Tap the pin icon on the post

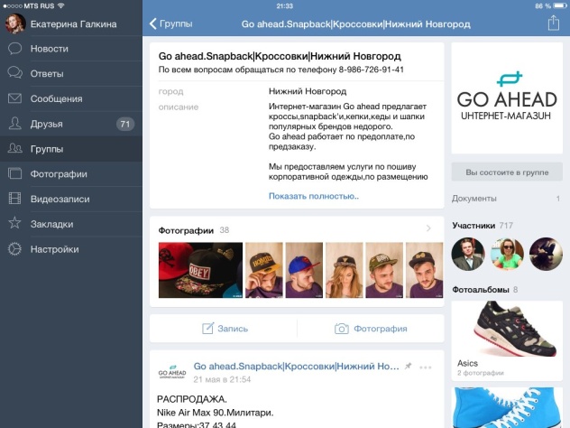[x=409, y=366]
